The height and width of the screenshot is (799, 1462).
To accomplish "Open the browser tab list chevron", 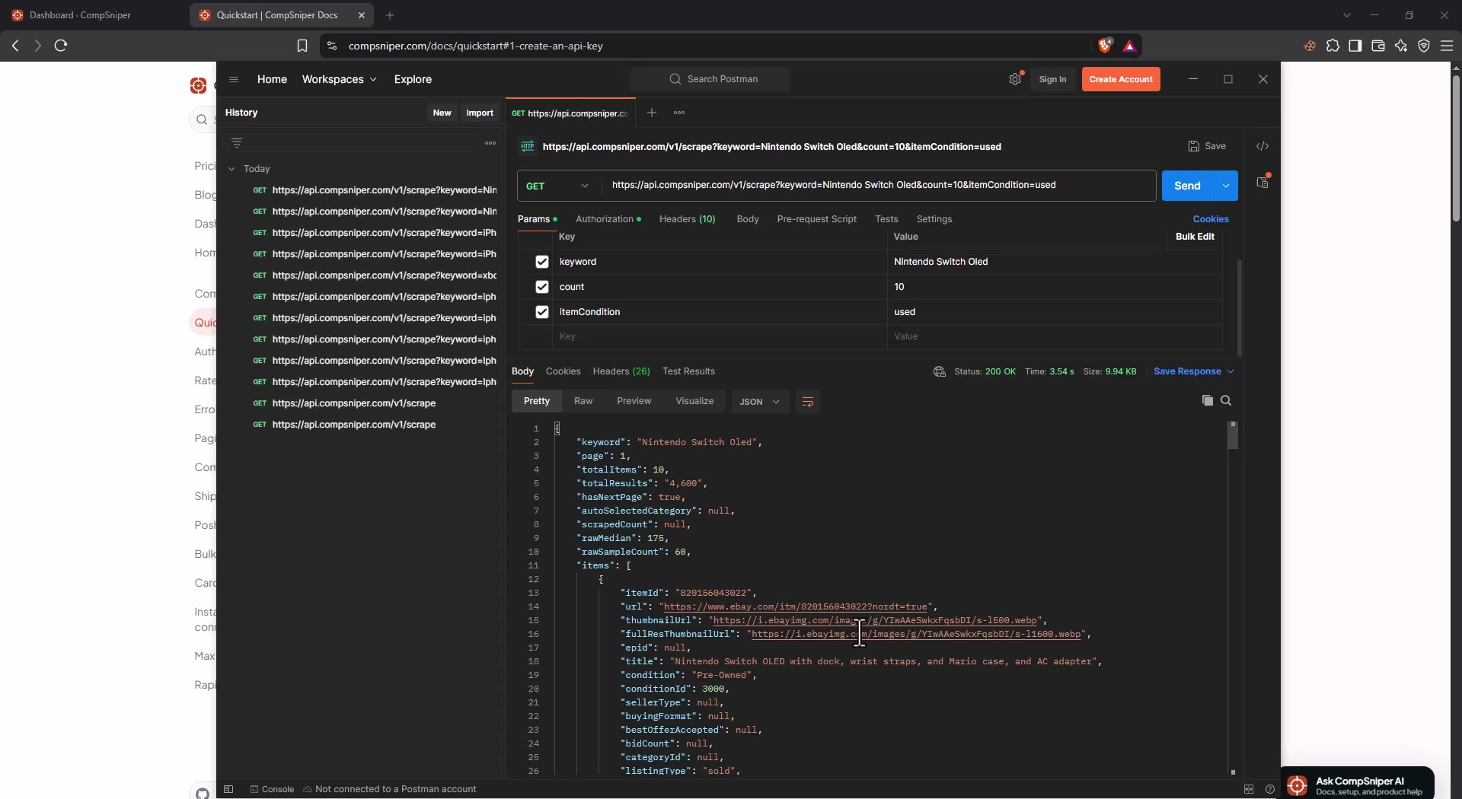I will click(x=1347, y=15).
